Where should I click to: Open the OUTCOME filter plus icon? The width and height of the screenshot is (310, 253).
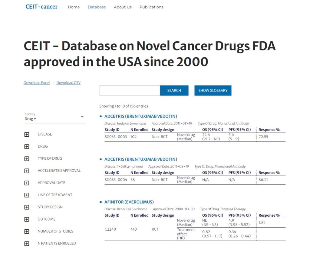click(x=27, y=219)
